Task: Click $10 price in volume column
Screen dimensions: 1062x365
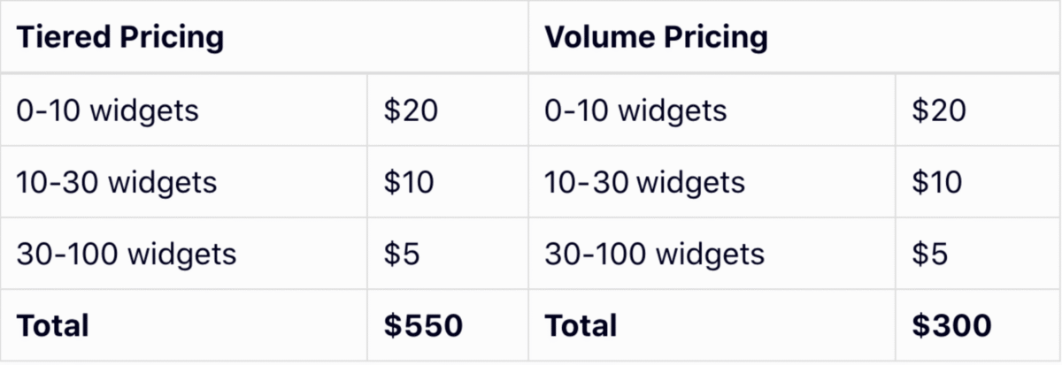Action: [937, 182]
